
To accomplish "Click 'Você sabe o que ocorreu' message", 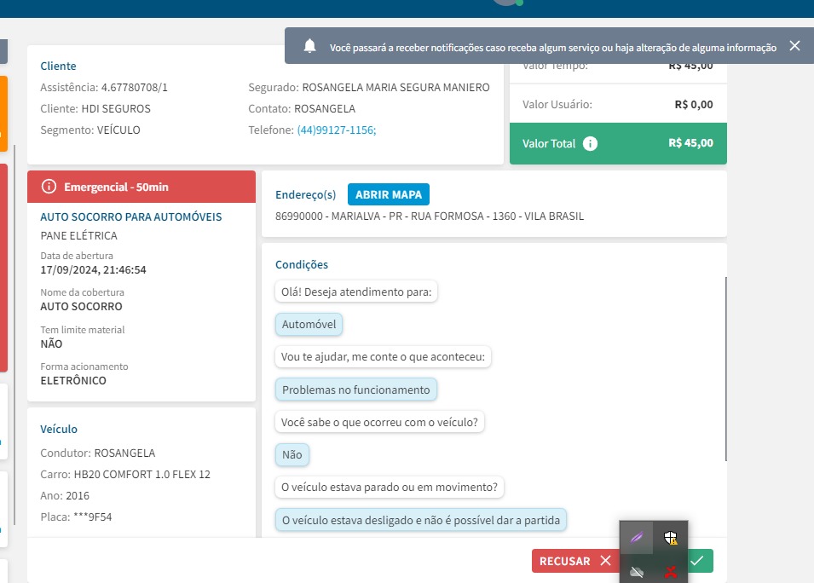I will pyautogui.click(x=379, y=422).
